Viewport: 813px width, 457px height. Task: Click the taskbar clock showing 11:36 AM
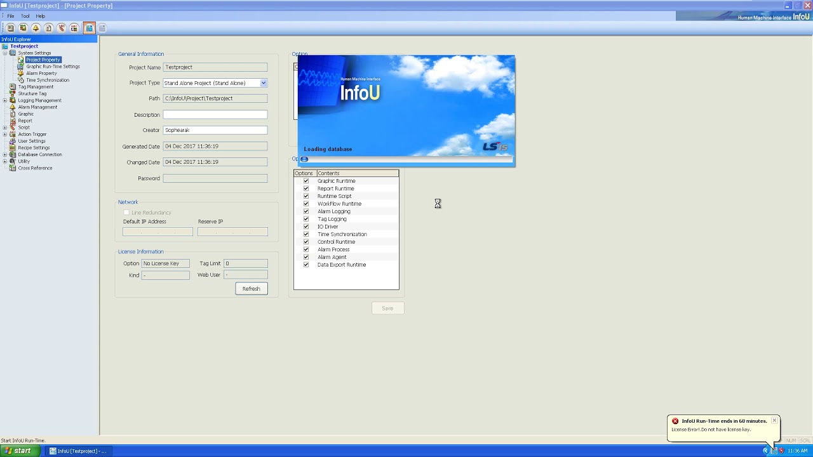click(797, 451)
